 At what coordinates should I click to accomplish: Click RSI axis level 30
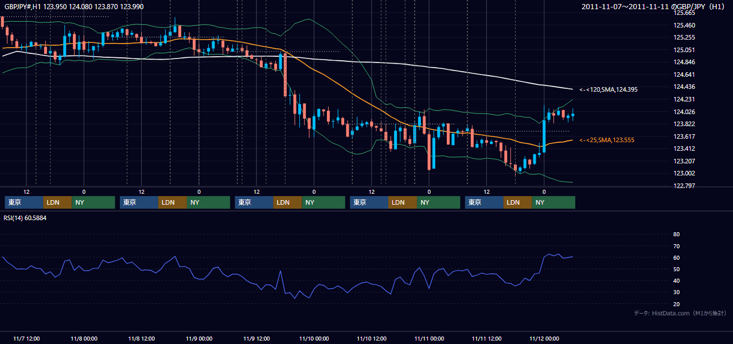[x=676, y=292]
